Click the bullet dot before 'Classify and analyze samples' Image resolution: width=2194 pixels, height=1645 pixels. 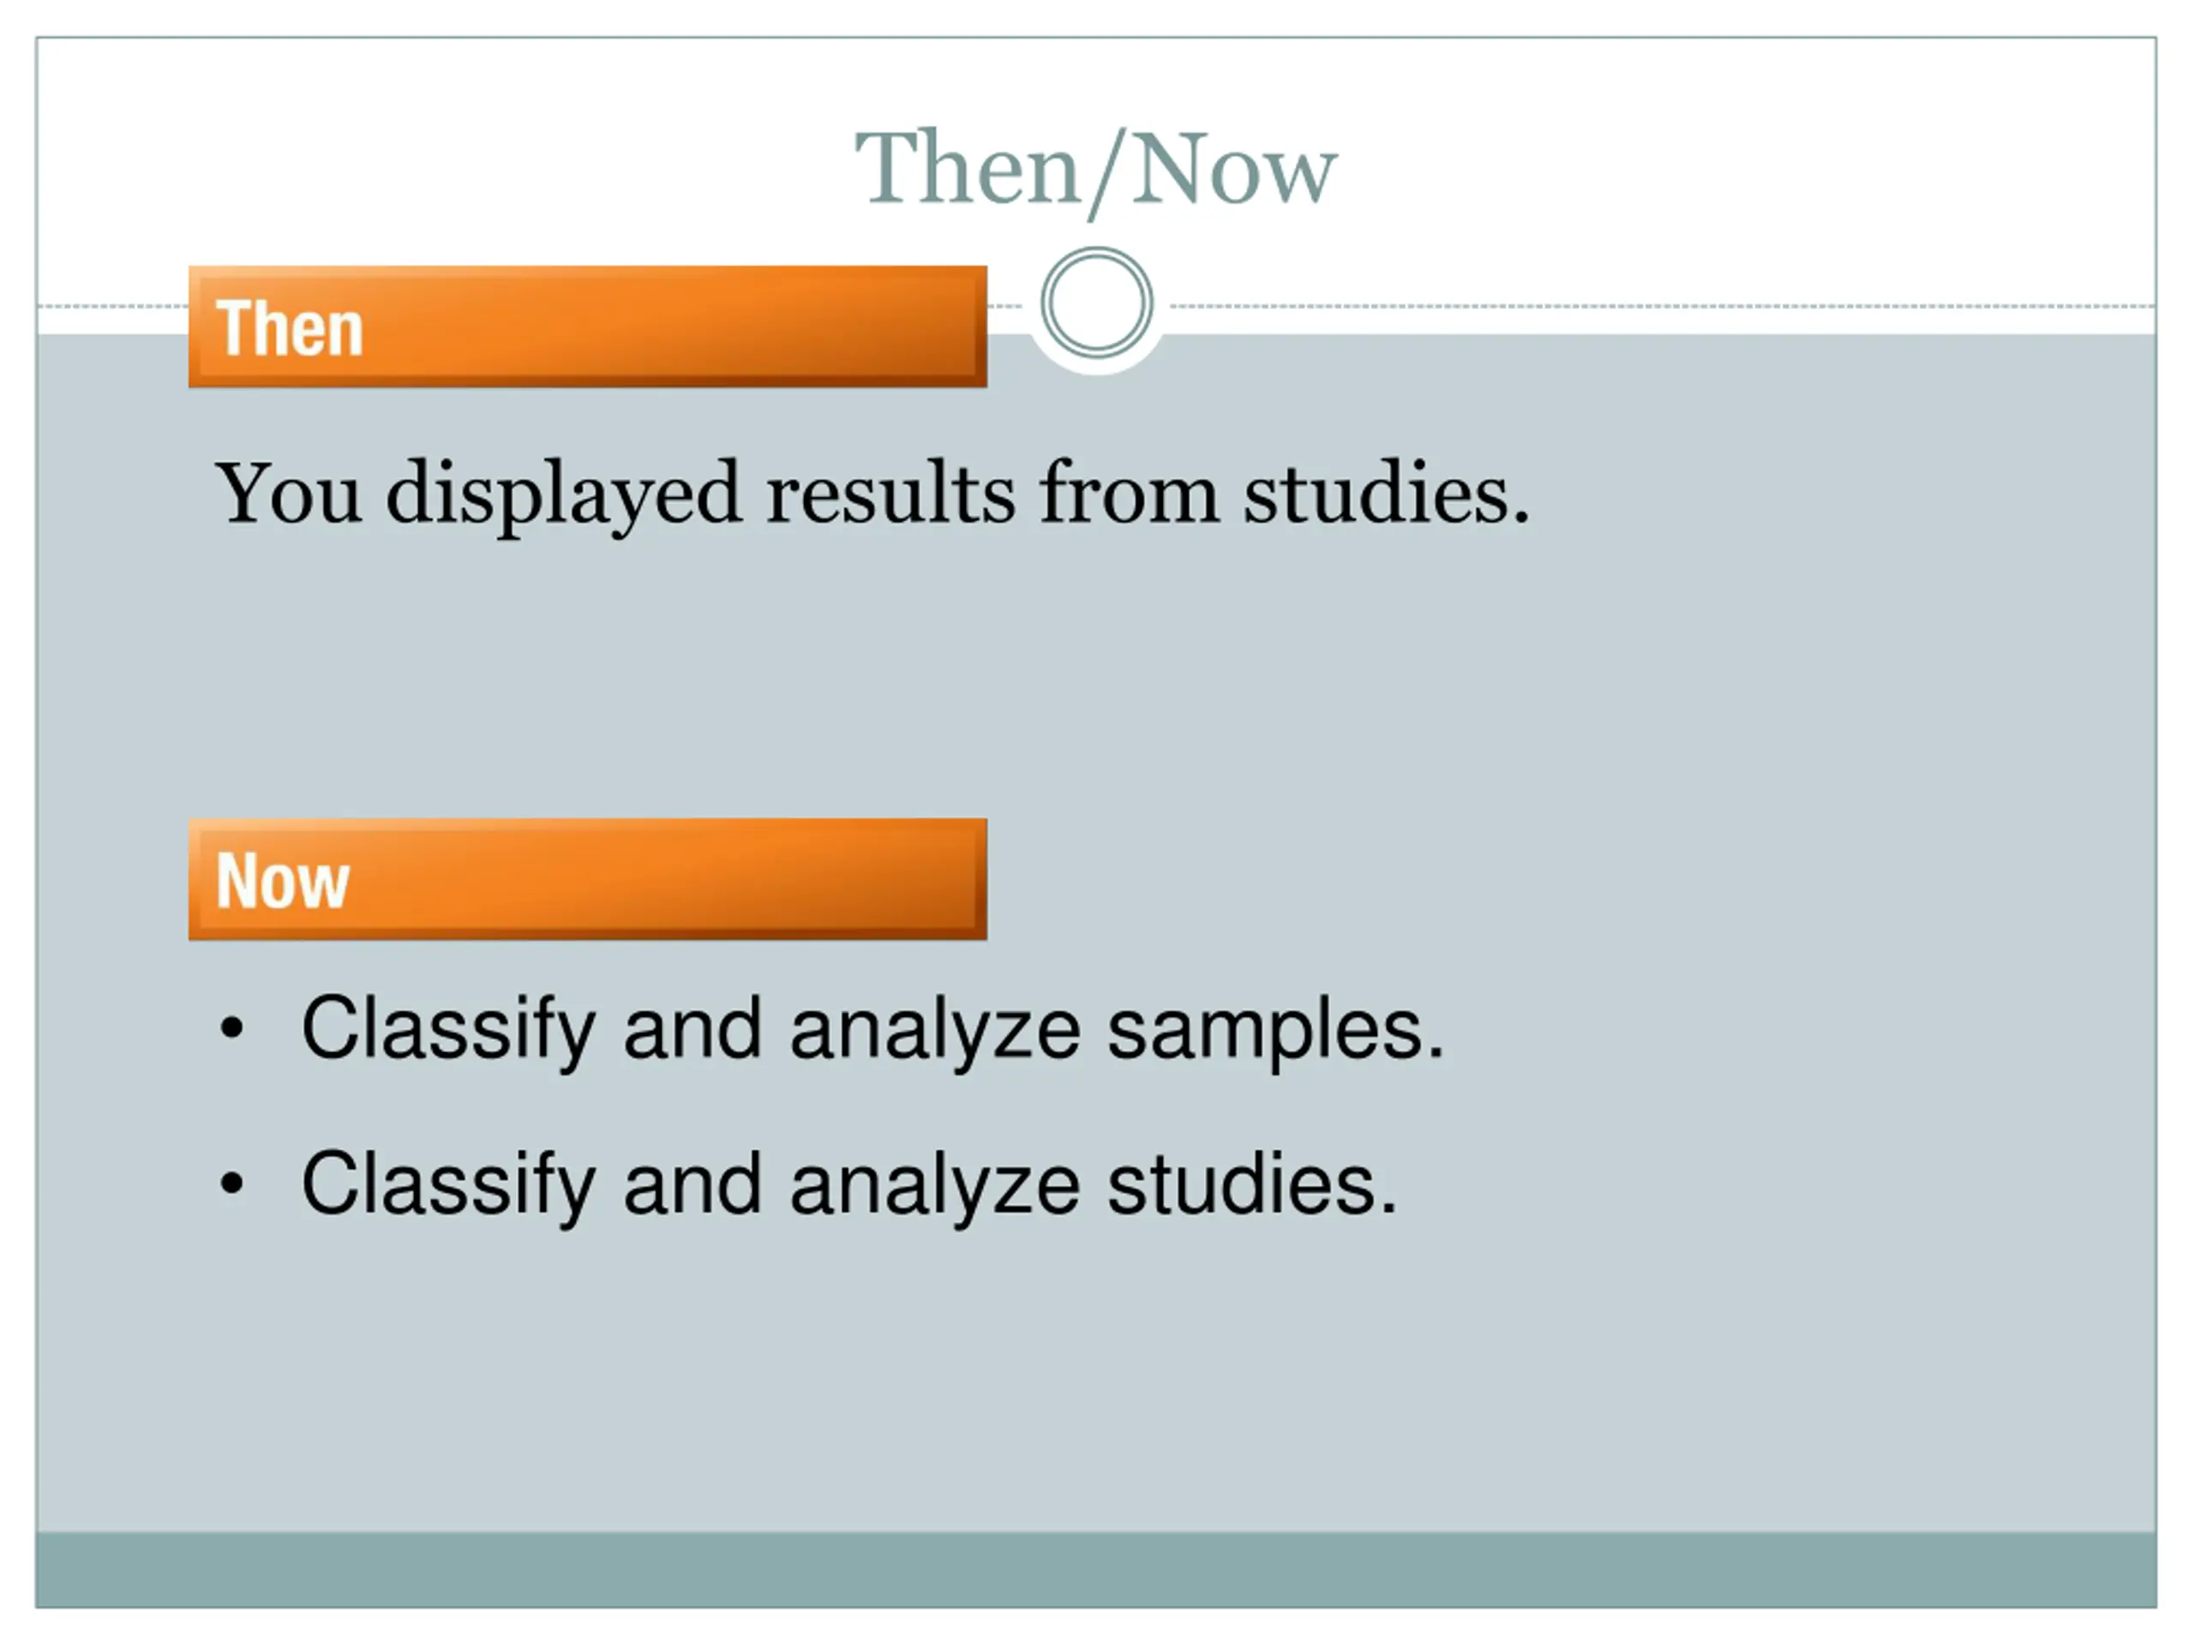pos(231,1028)
